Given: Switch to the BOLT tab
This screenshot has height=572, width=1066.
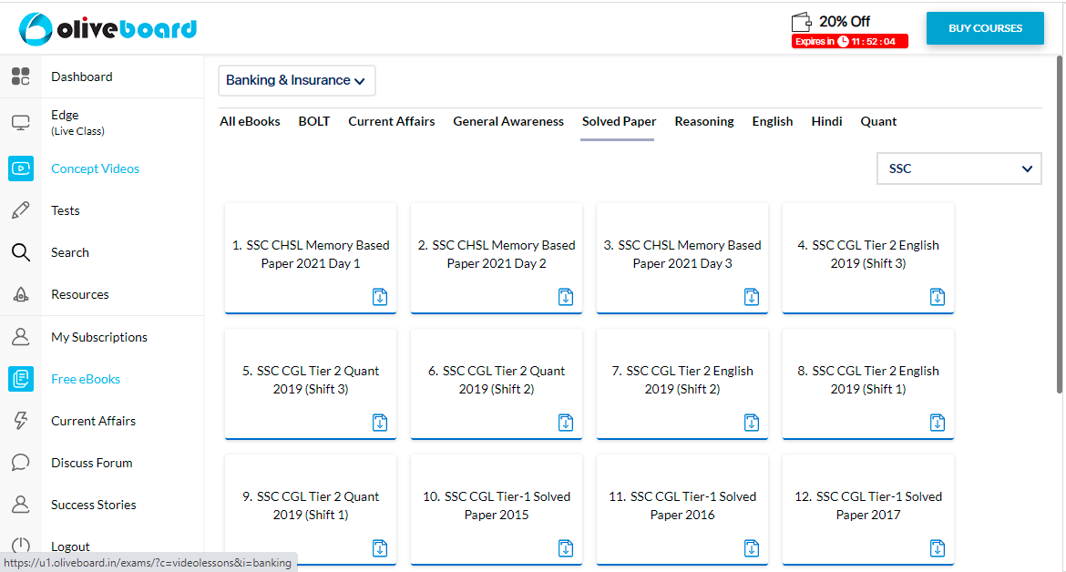Looking at the screenshot, I should [x=314, y=122].
